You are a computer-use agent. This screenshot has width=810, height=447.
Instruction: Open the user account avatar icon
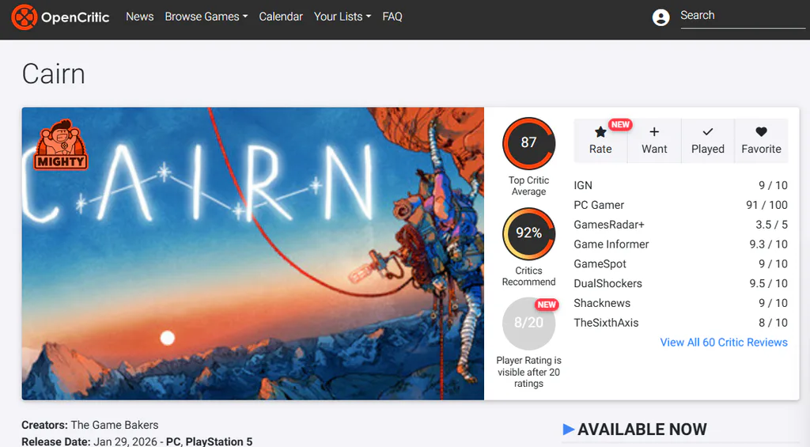coord(660,17)
